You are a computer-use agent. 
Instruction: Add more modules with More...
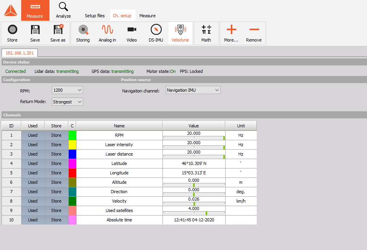(x=231, y=33)
